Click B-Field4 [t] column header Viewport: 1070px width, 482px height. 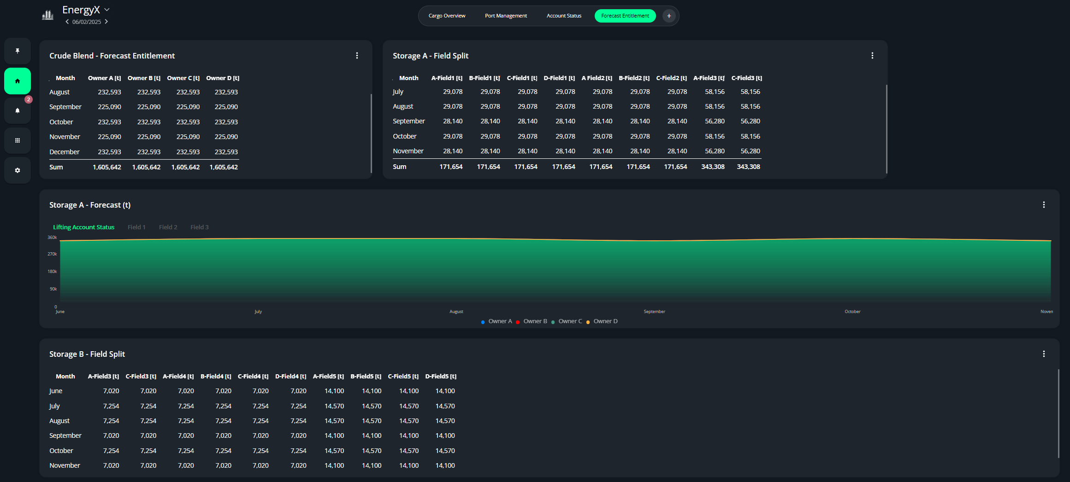click(216, 377)
